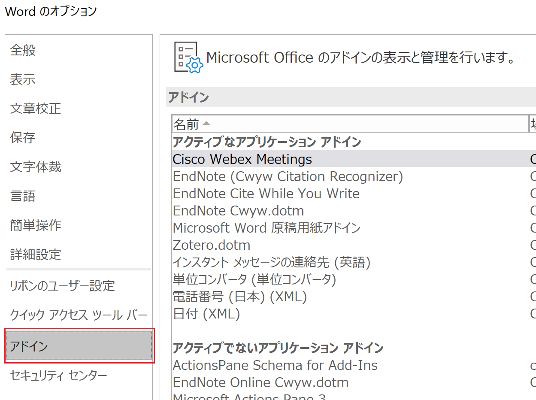This screenshot has width=536, height=400.
Task: Select the Zotero.dotm add-in
Action: [x=354, y=245]
